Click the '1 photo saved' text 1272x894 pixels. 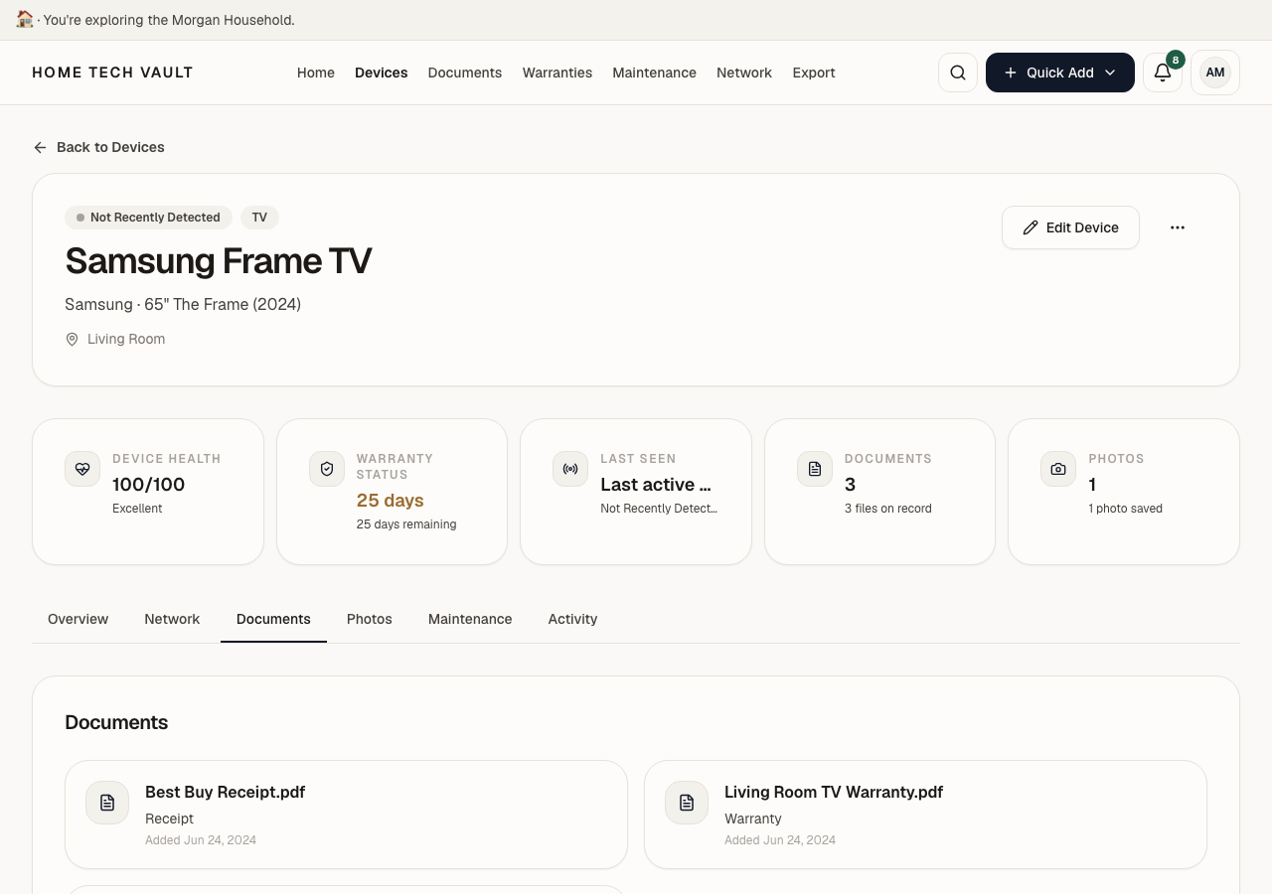1125,509
